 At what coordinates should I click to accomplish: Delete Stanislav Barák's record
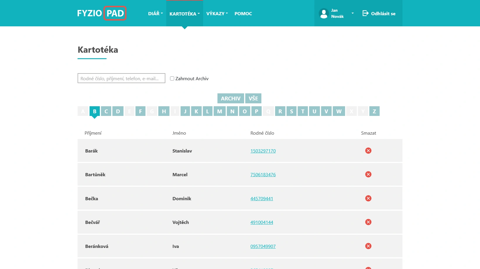tap(368, 150)
